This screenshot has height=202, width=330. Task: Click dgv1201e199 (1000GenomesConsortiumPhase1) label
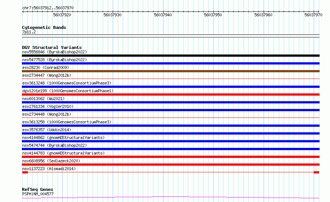[x=68, y=91]
